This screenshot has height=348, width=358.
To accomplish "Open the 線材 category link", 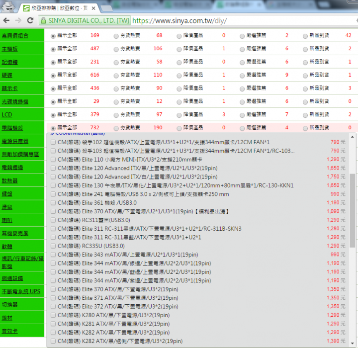I will tap(7, 318).
